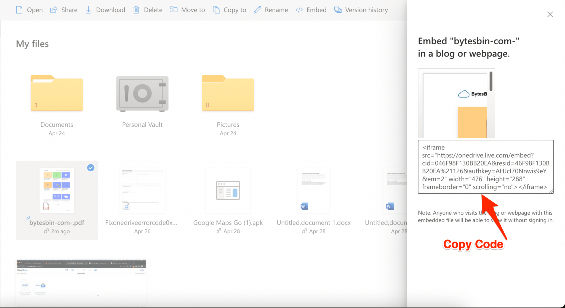The height and width of the screenshot is (308, 565).
Task: Select the Google Maps Go (1).apk file icon
Action: (x=228, y=190)
